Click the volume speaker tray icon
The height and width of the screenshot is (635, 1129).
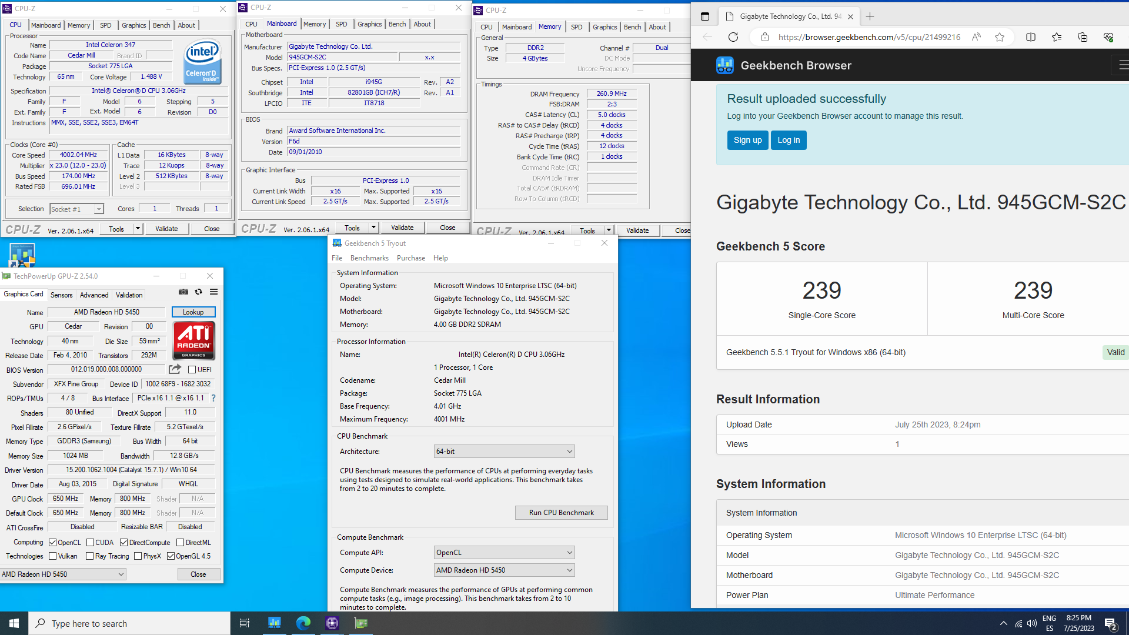tap(1032, 624)
